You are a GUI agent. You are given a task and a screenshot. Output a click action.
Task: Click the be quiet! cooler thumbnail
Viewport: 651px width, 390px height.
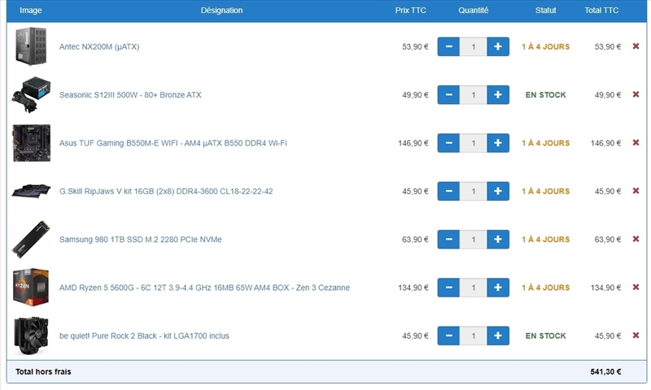(31, 336)
